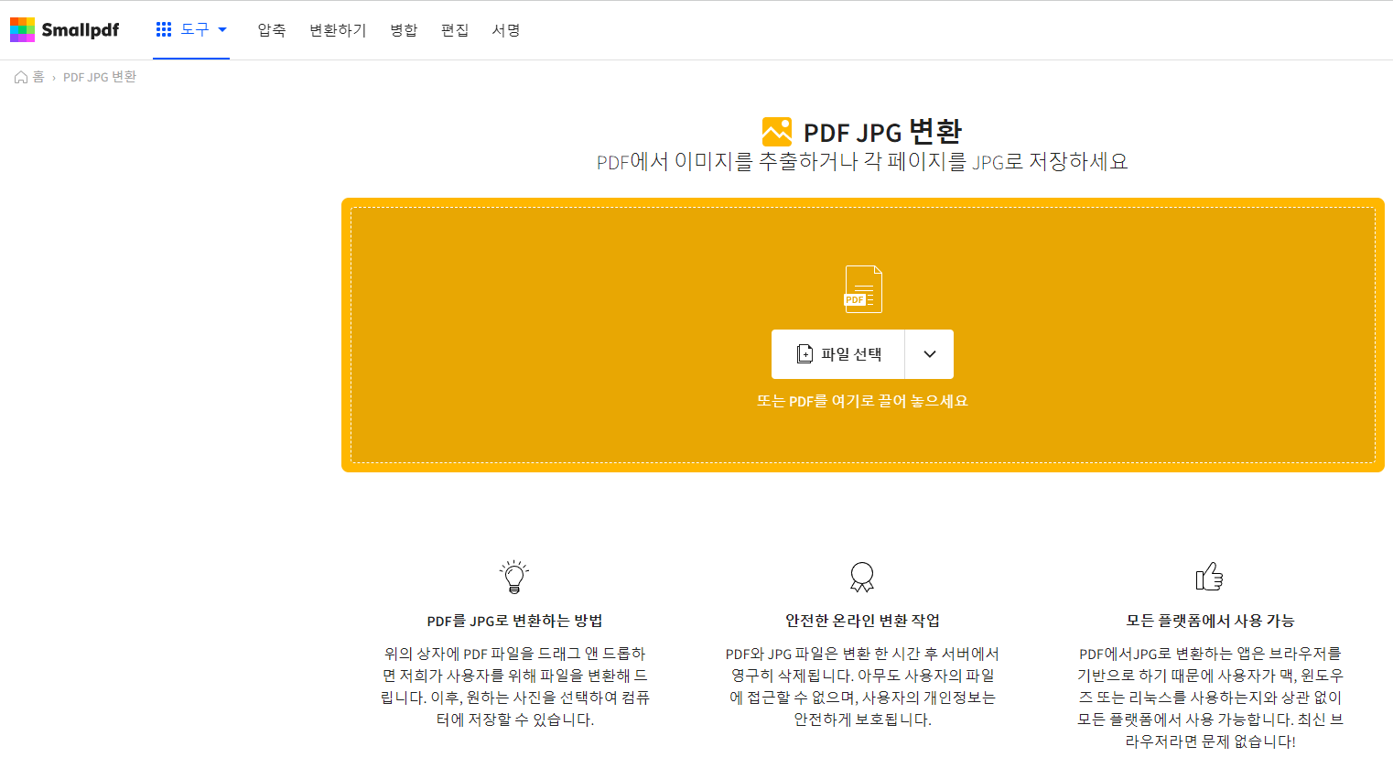Click the yellow drag-and-drop upload area
The image size is (1393, 779).
(863, 439)
